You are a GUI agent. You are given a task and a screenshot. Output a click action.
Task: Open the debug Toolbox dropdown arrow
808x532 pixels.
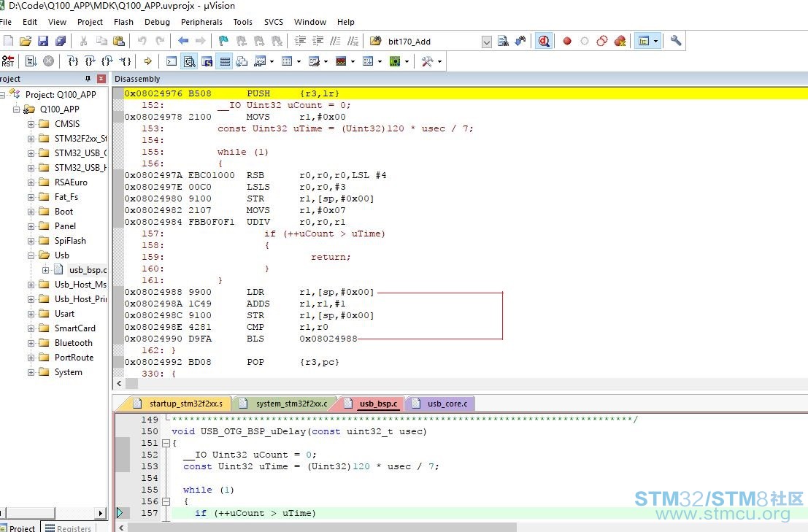(x=439, y=62)
